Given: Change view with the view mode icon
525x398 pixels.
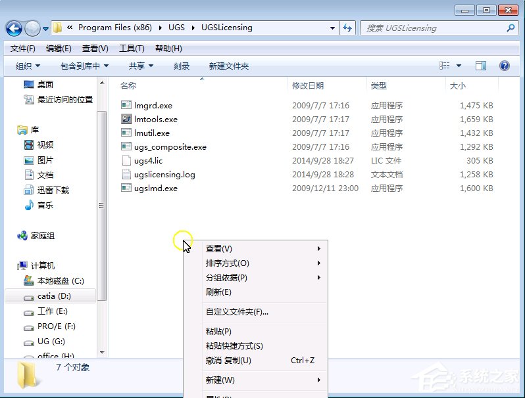Looking at the screenshot, I should pyautogui.click(x=445, y=66).
